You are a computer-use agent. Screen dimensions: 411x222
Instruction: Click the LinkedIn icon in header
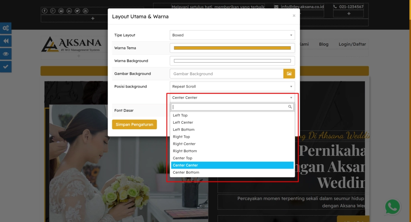pos(69,10)
